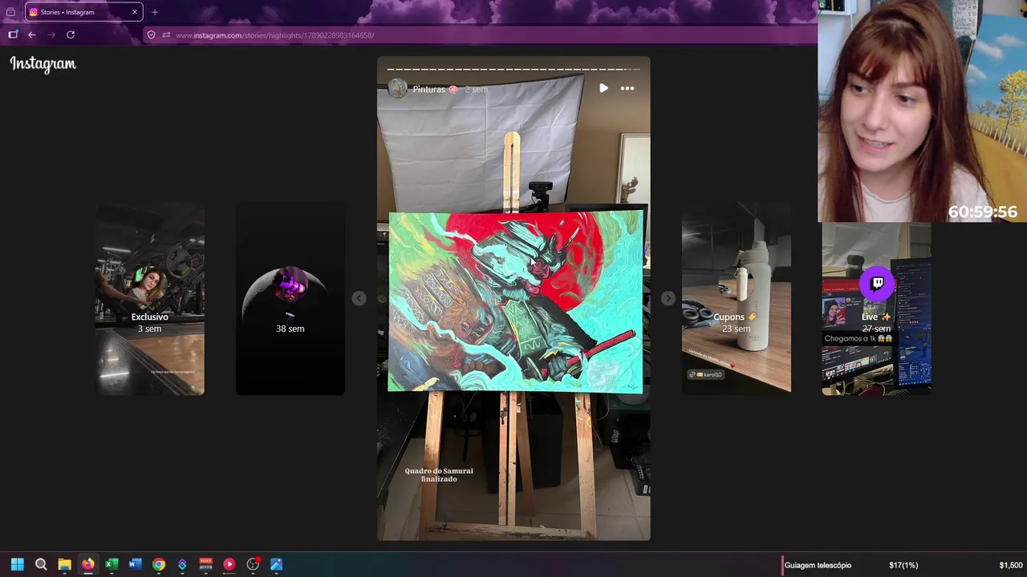Click the Samurai painting in story

(515, 301)
